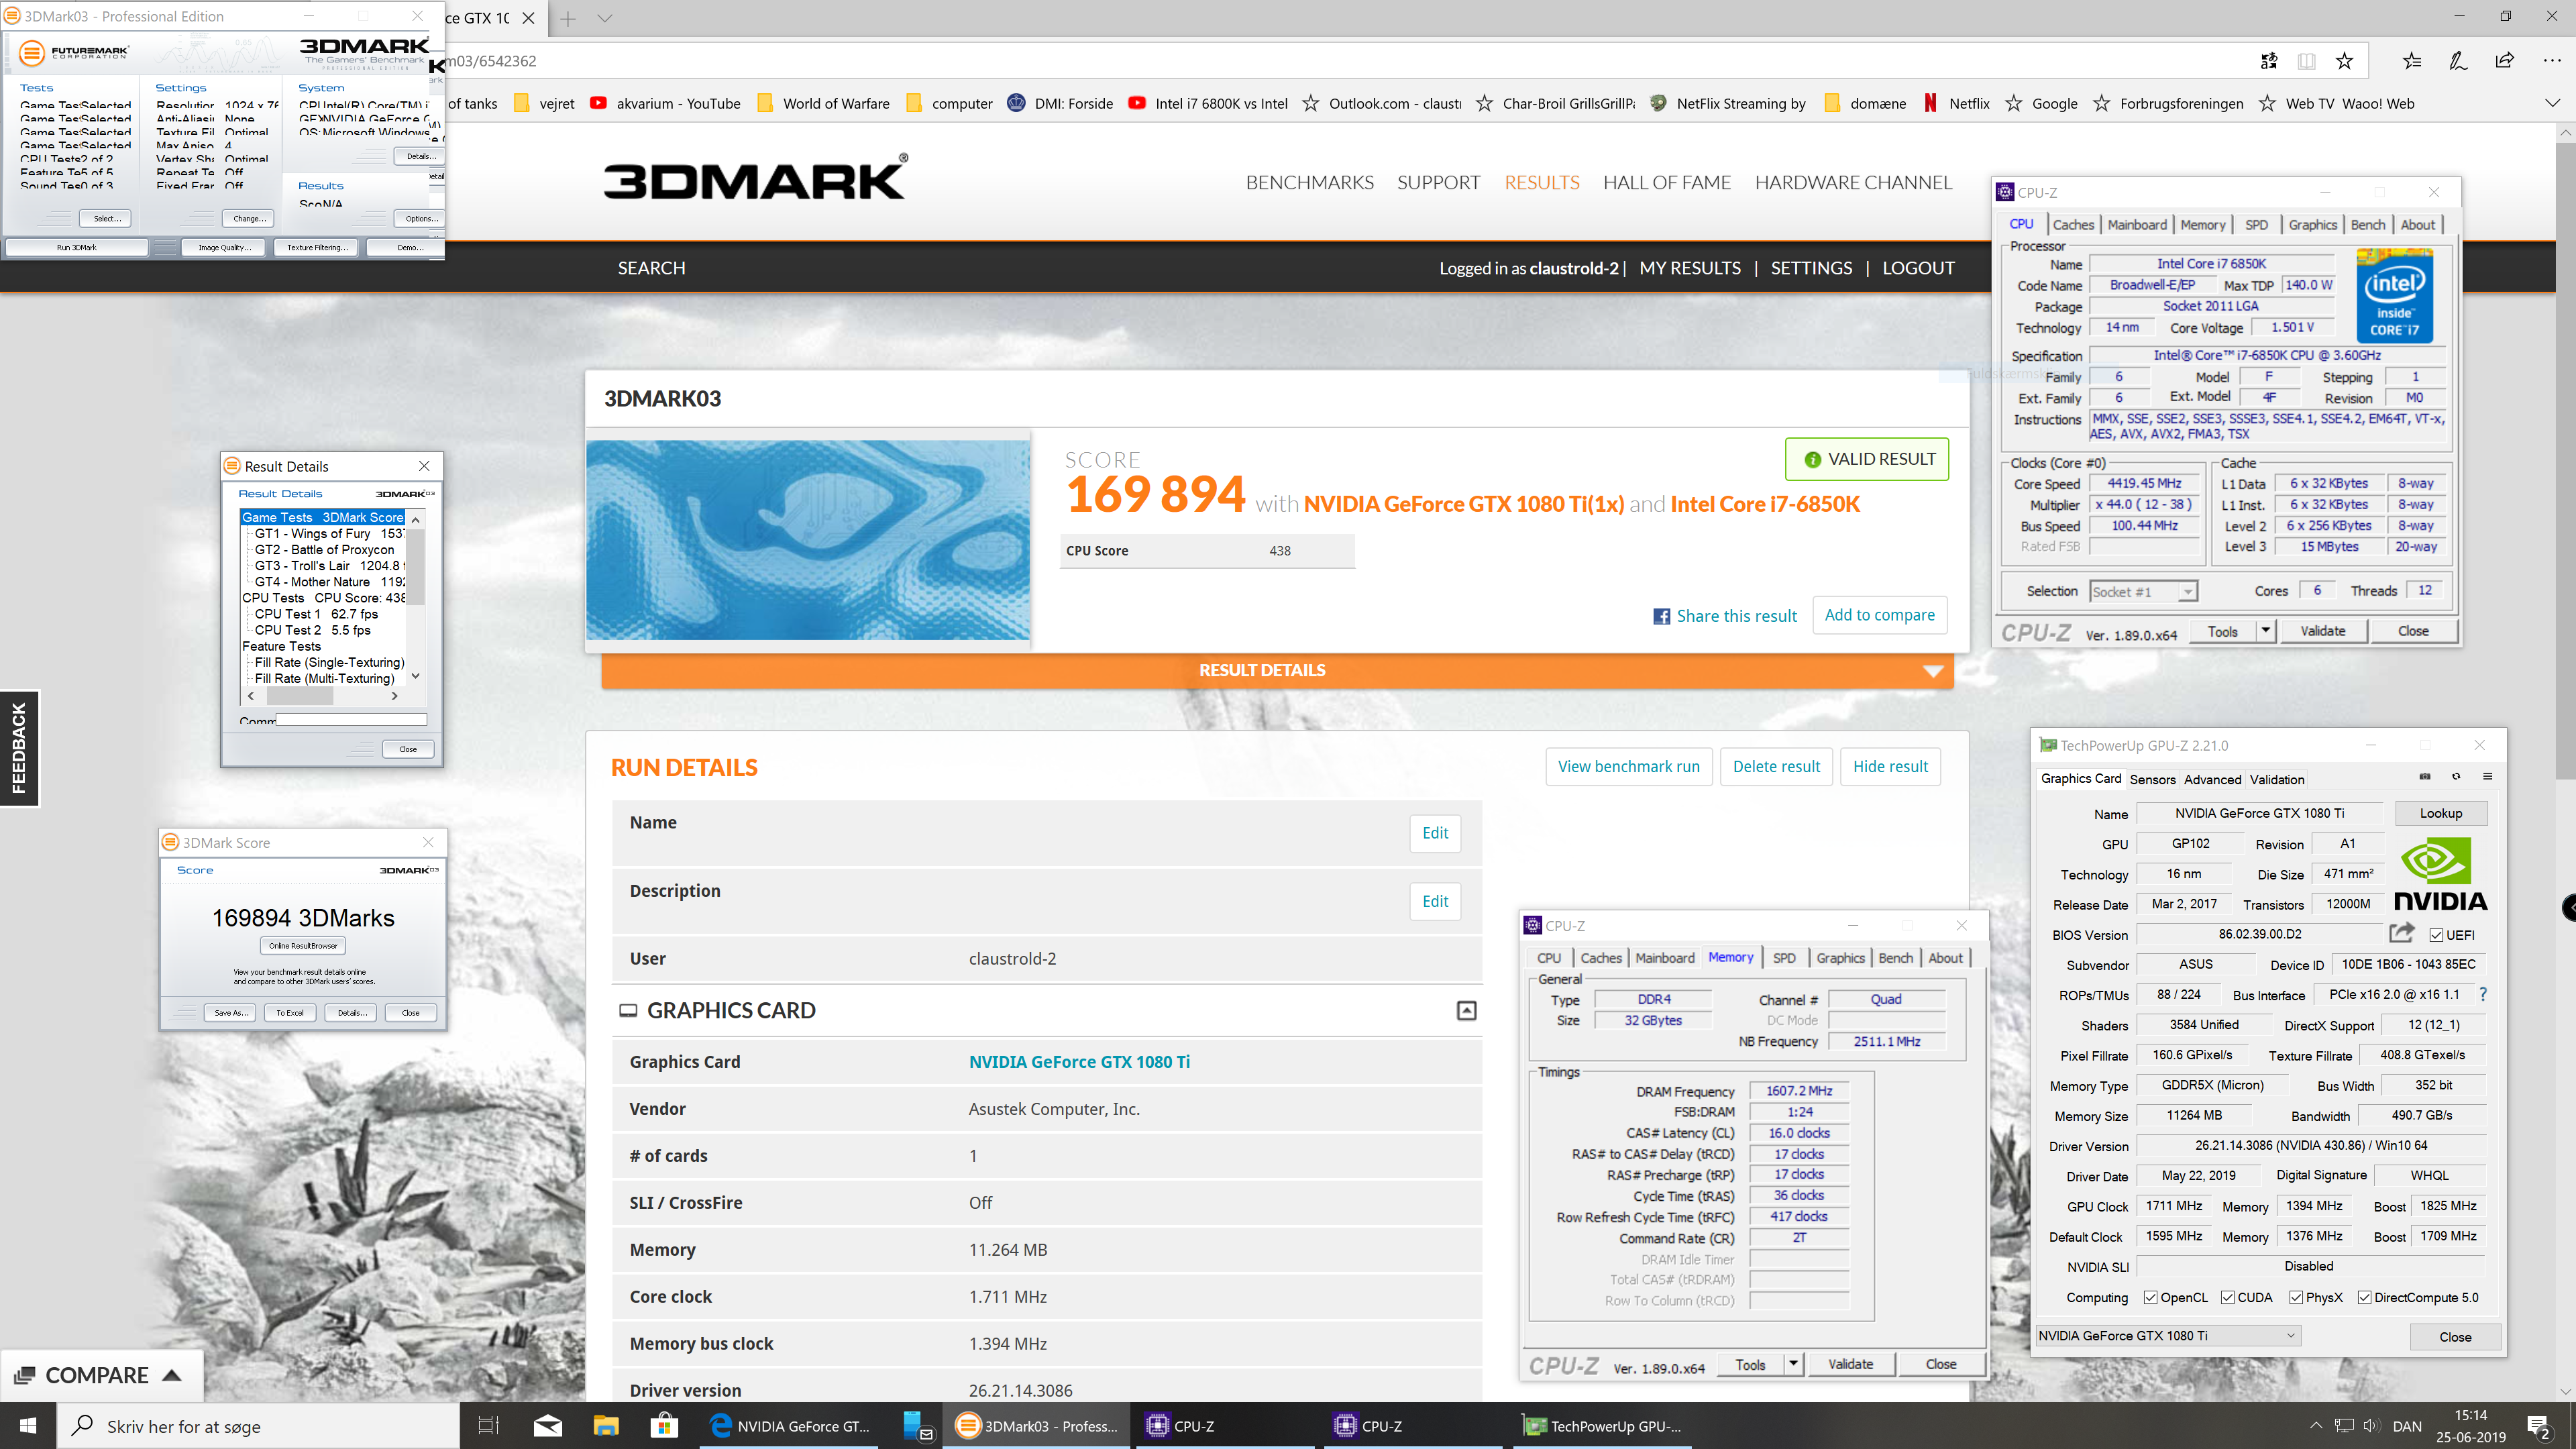The image size is (2576, 1449).
Task: Open the browser tab list chevron
Action: [605, 18]
